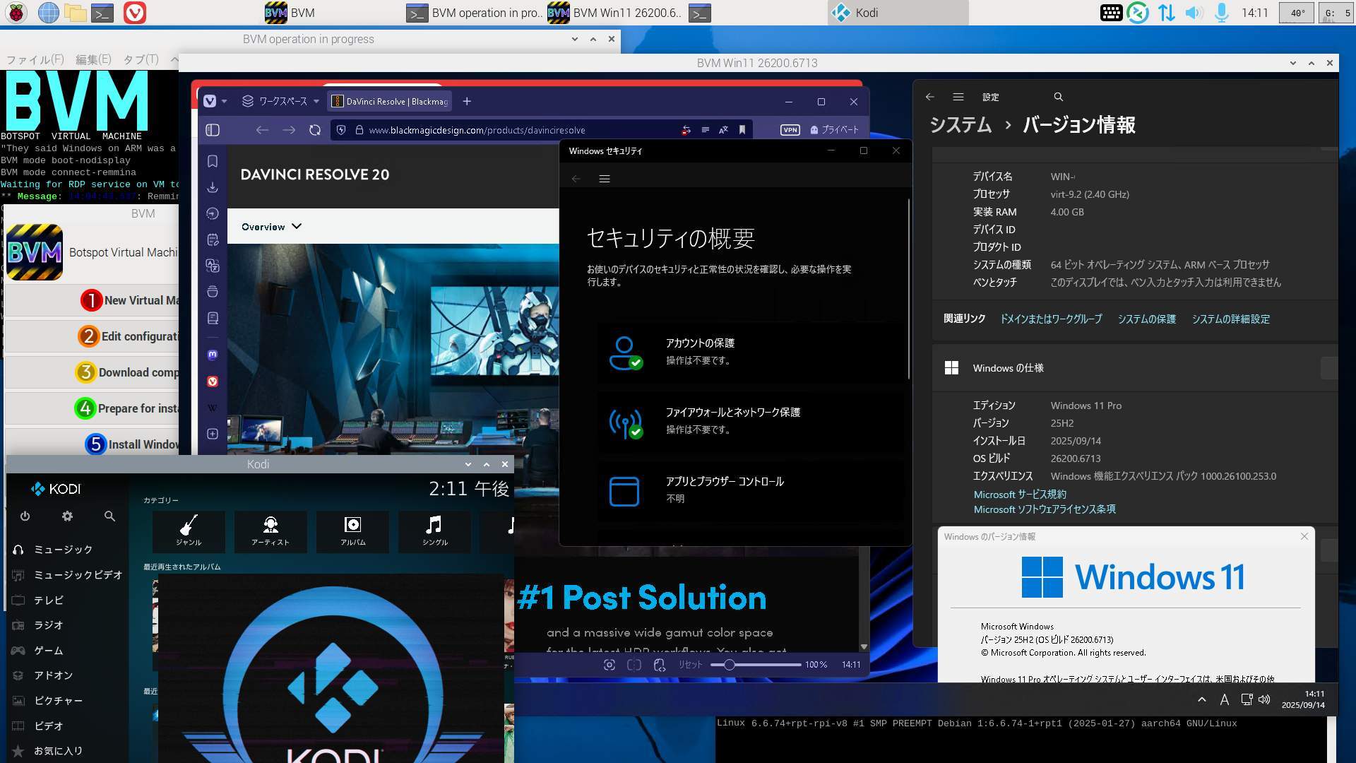1356x763 pixels.
Task: Bookmark the DaVinci Resolve page
Action: 742,130
